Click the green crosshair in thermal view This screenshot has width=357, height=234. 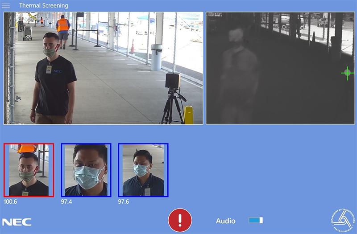pyautogui.click(x=347, y=73)
